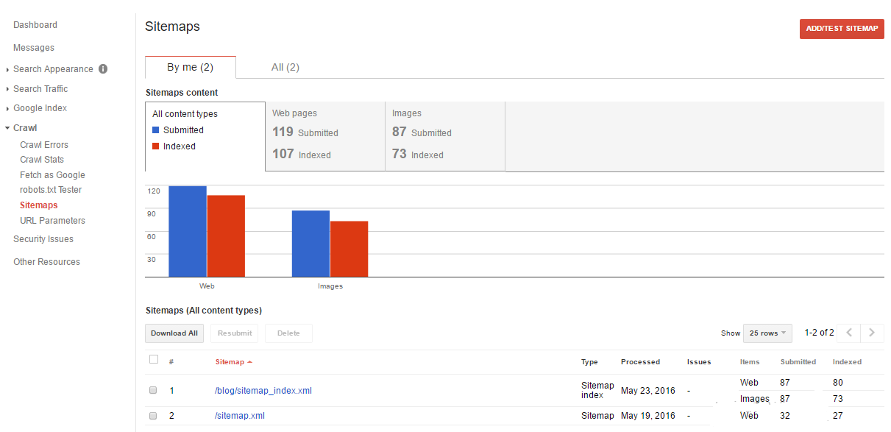This screenshot has width=891, height=432.
Task: Go to next page arrow
Action: coord(872,333)
